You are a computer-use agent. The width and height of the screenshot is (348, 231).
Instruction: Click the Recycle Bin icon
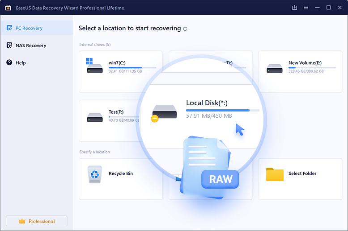click(95, 174)
